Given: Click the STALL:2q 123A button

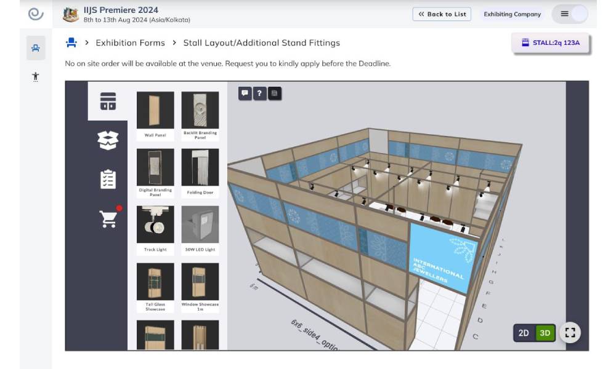Looking at the screenshot, I should pyautogui.click(x=550, y=43).
